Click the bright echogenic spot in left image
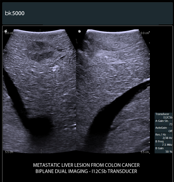The width and height of the screenshot is (174, 182). coord(55,68)
